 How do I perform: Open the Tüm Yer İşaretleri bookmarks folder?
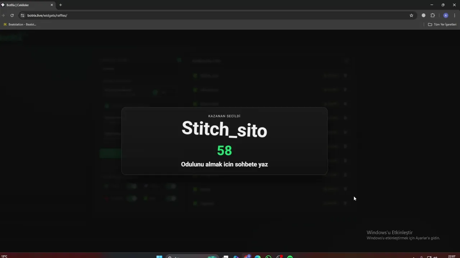click(x=442, y=24)
